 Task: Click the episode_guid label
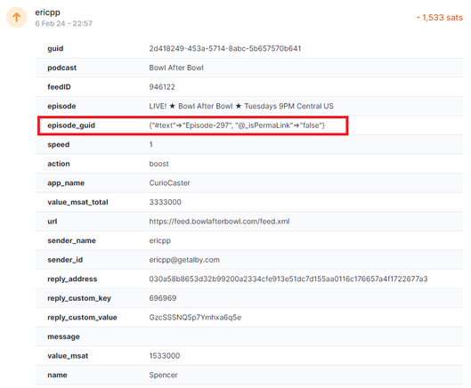pyautogui.click(x=71, y=125)
